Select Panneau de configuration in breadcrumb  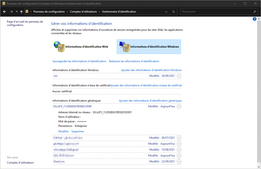(49, 12)
